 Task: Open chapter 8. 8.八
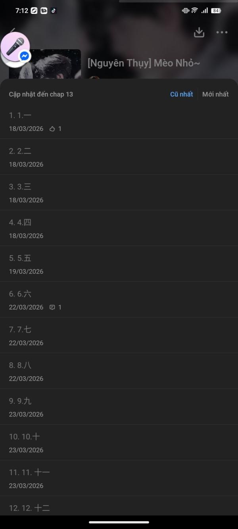coord(119,371)
